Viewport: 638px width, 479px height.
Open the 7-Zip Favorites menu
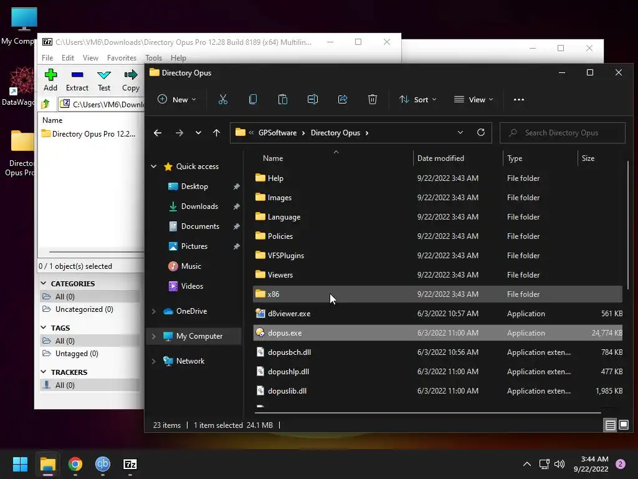tap(121, 58)
